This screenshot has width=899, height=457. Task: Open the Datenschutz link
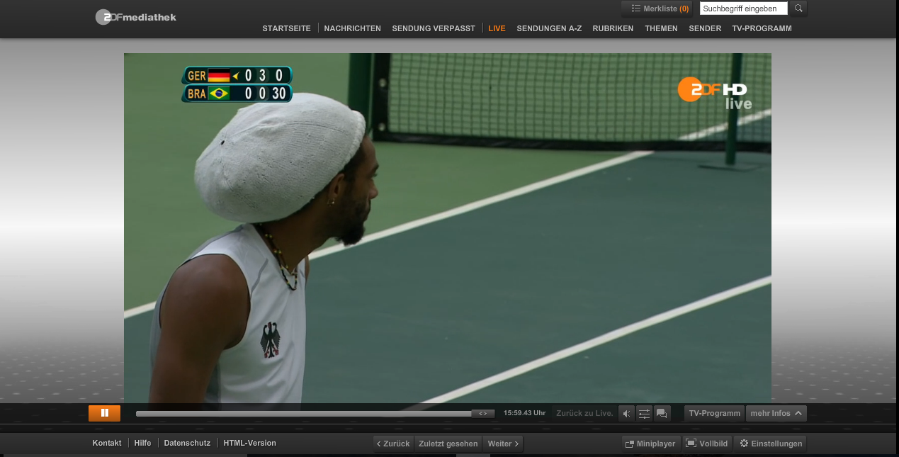click(x=187, y=443)
